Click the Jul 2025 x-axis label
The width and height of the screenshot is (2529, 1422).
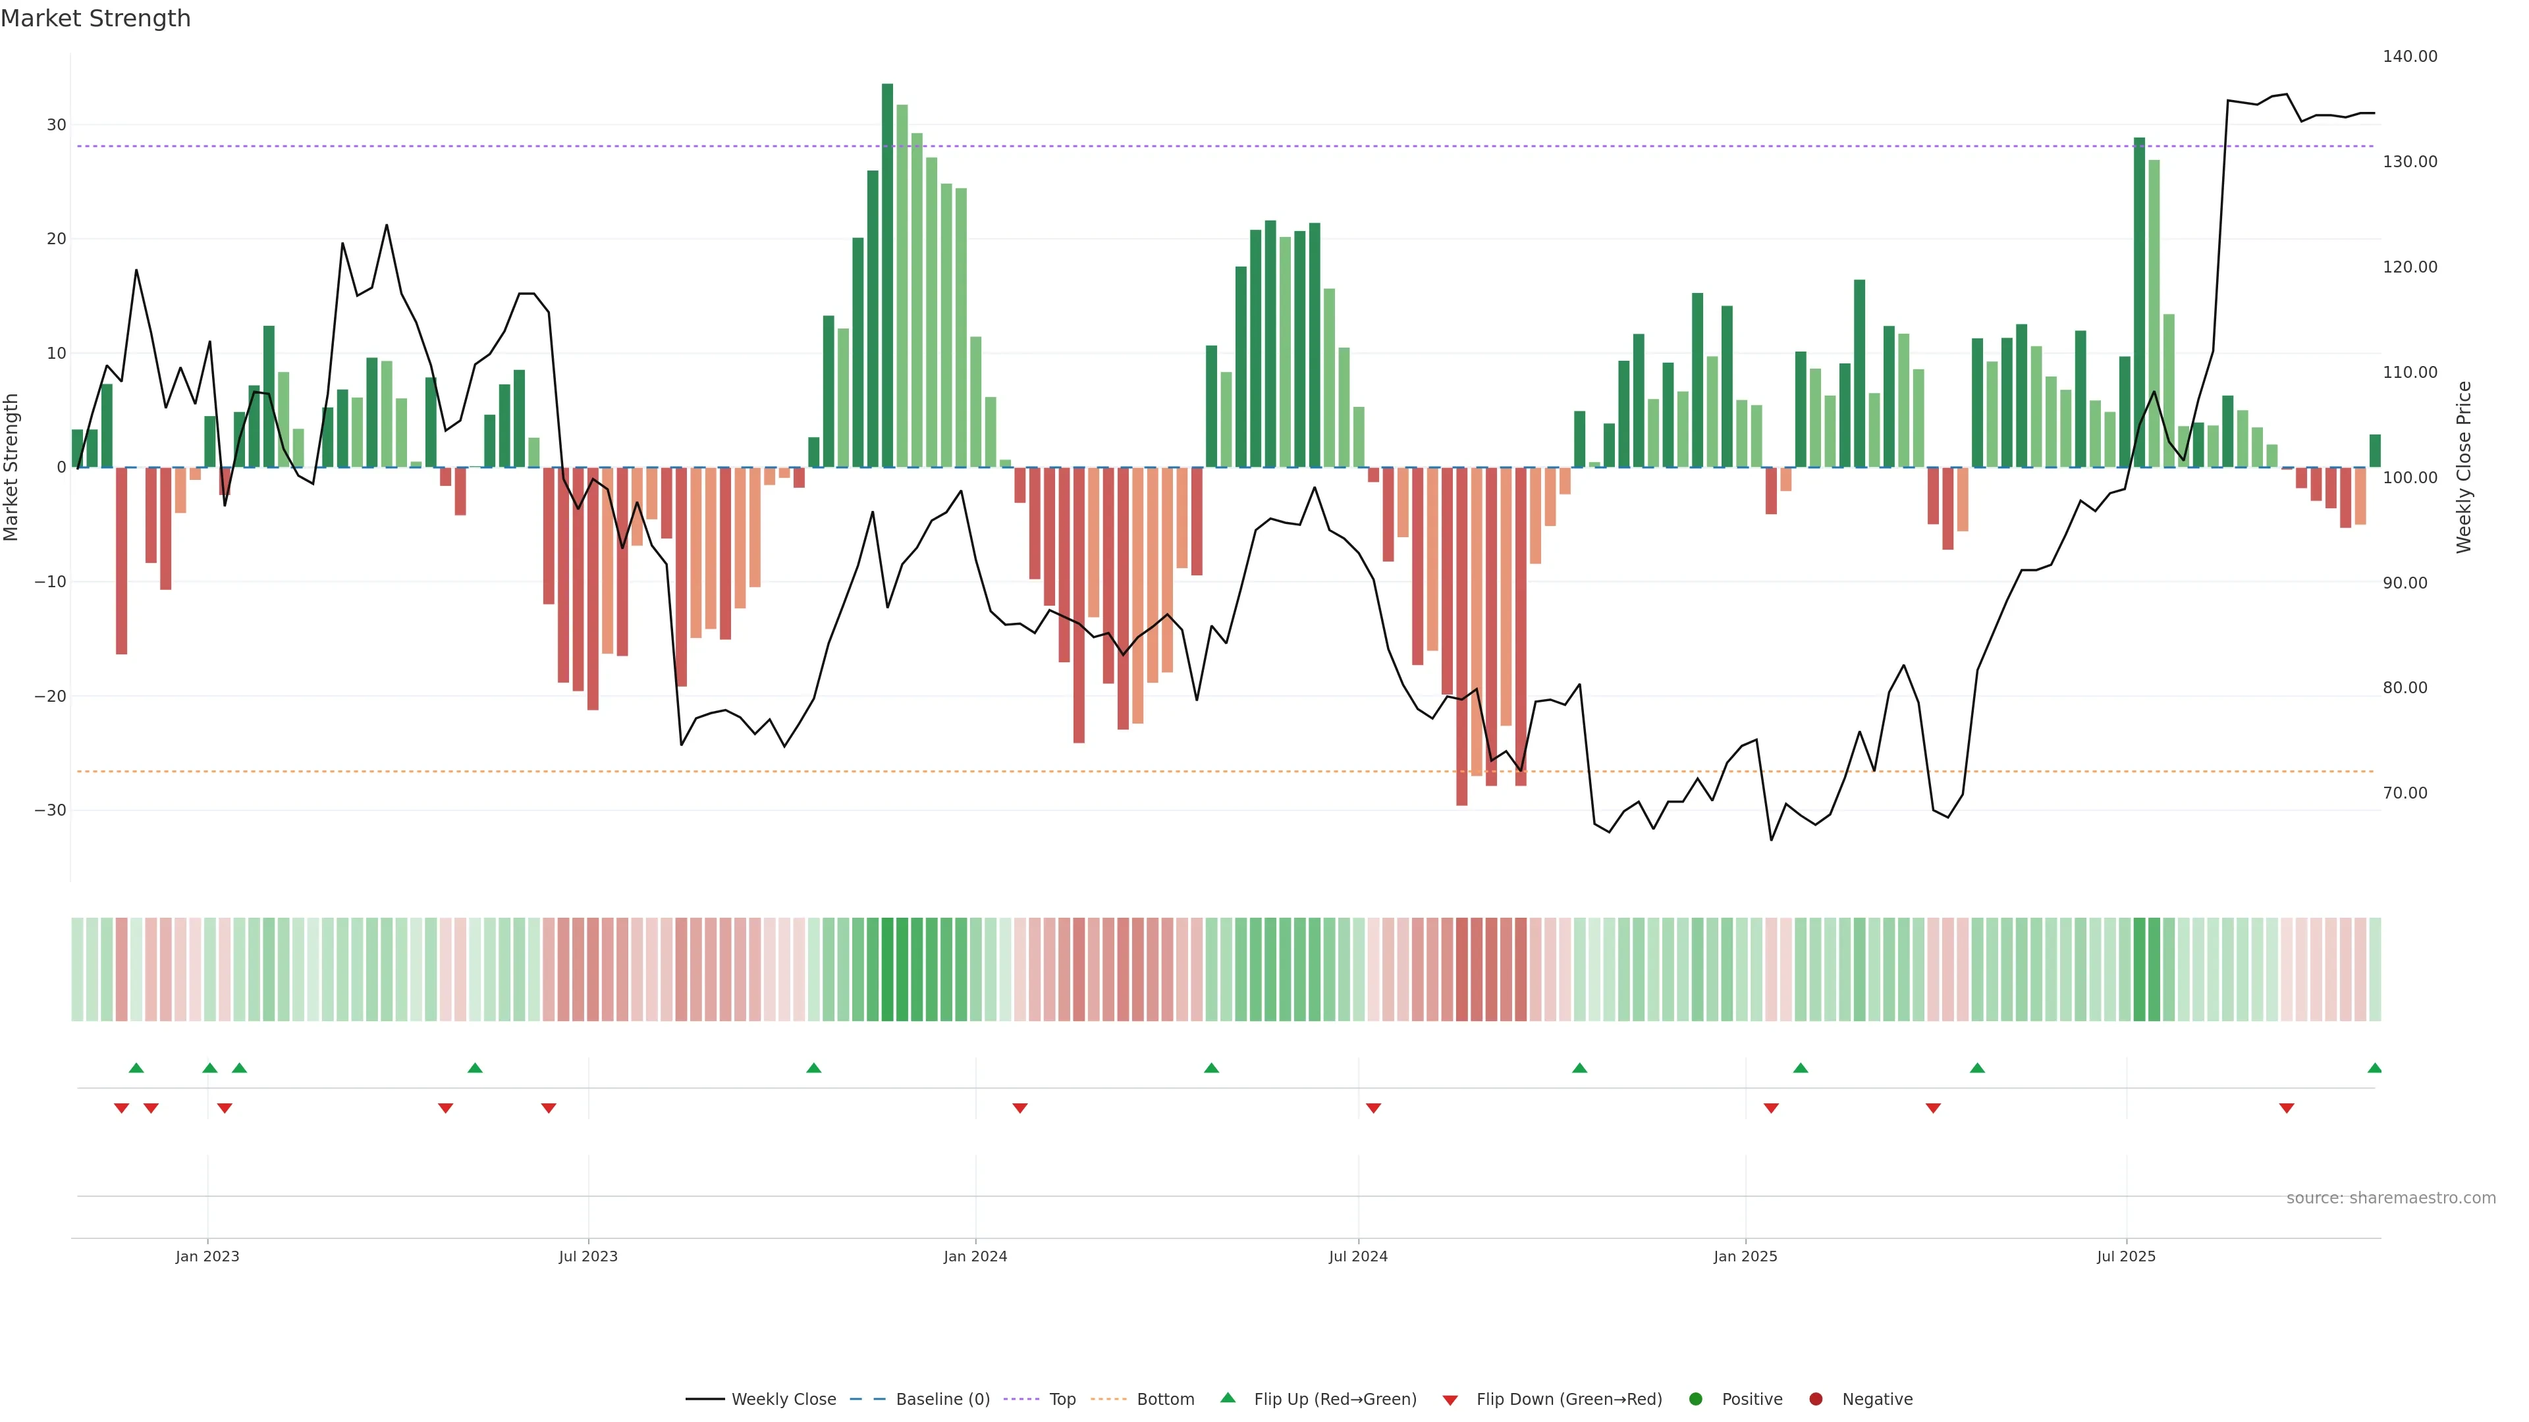[2125, 1256]
